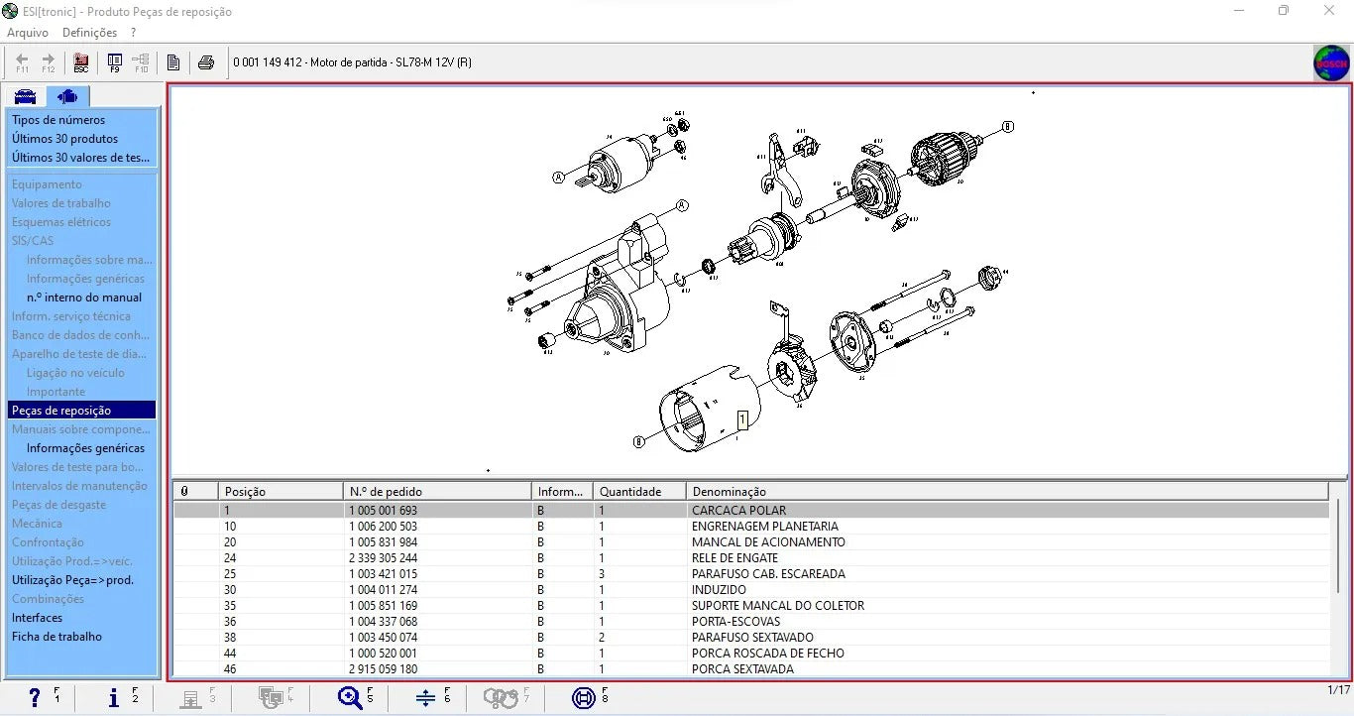Open help with the F1 question mark
The height and width of the screenshot is (716, 1354).
coord(35,697)
